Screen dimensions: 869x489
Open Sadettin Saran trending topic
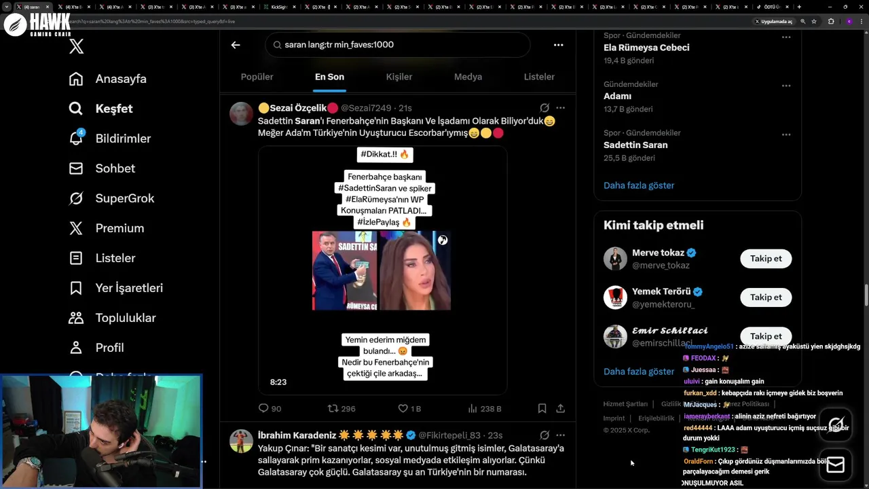(635, 145)
